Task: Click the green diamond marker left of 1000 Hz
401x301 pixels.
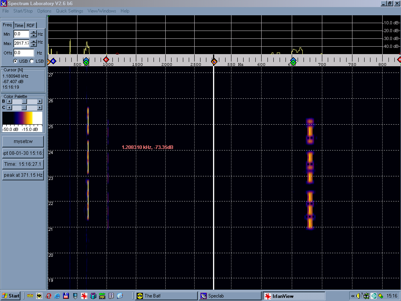Action: (86, 62)
